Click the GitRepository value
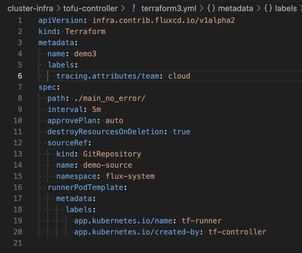This screenshot has width=302, height=253. (112, 154)
